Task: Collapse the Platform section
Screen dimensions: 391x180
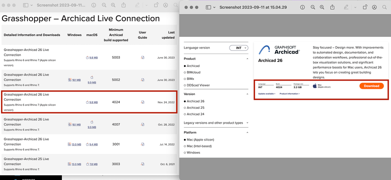Action: [247, 133]
